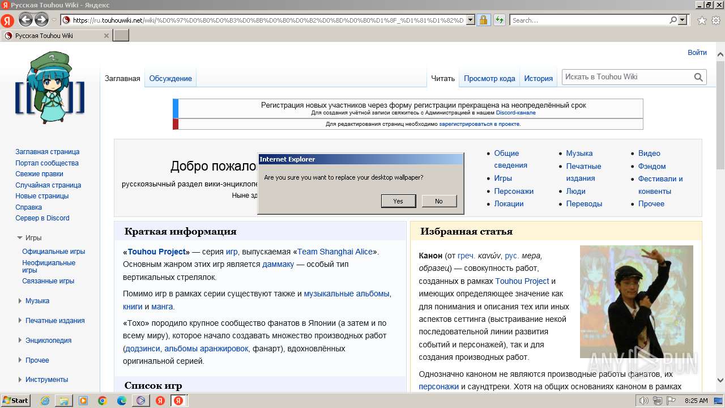Switch to the Обсуждение tab
Image resolution: width=725 pixels, height=408 pixels.
170,79
